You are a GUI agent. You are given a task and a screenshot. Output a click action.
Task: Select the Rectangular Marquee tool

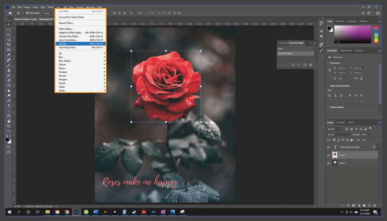click(x=9, y=30)
